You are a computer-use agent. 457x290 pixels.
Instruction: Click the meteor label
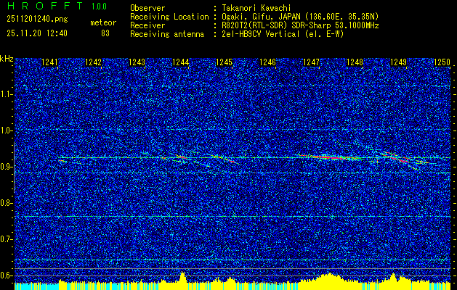103,22
